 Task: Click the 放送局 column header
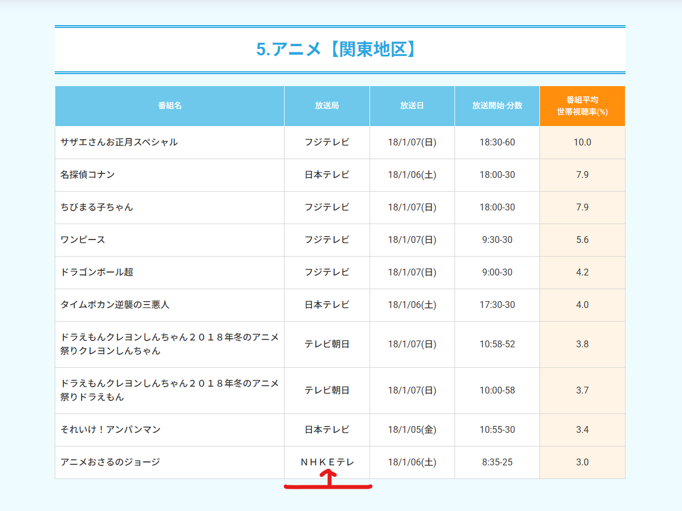(x=327, y=106)
